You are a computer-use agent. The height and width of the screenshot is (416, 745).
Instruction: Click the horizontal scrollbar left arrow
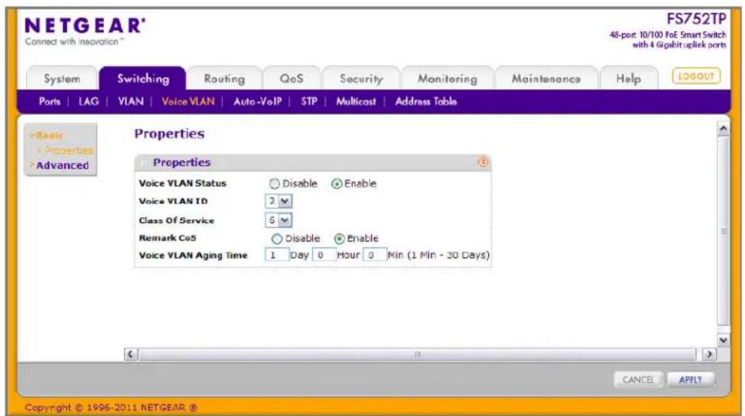click(x=131, y=354)
